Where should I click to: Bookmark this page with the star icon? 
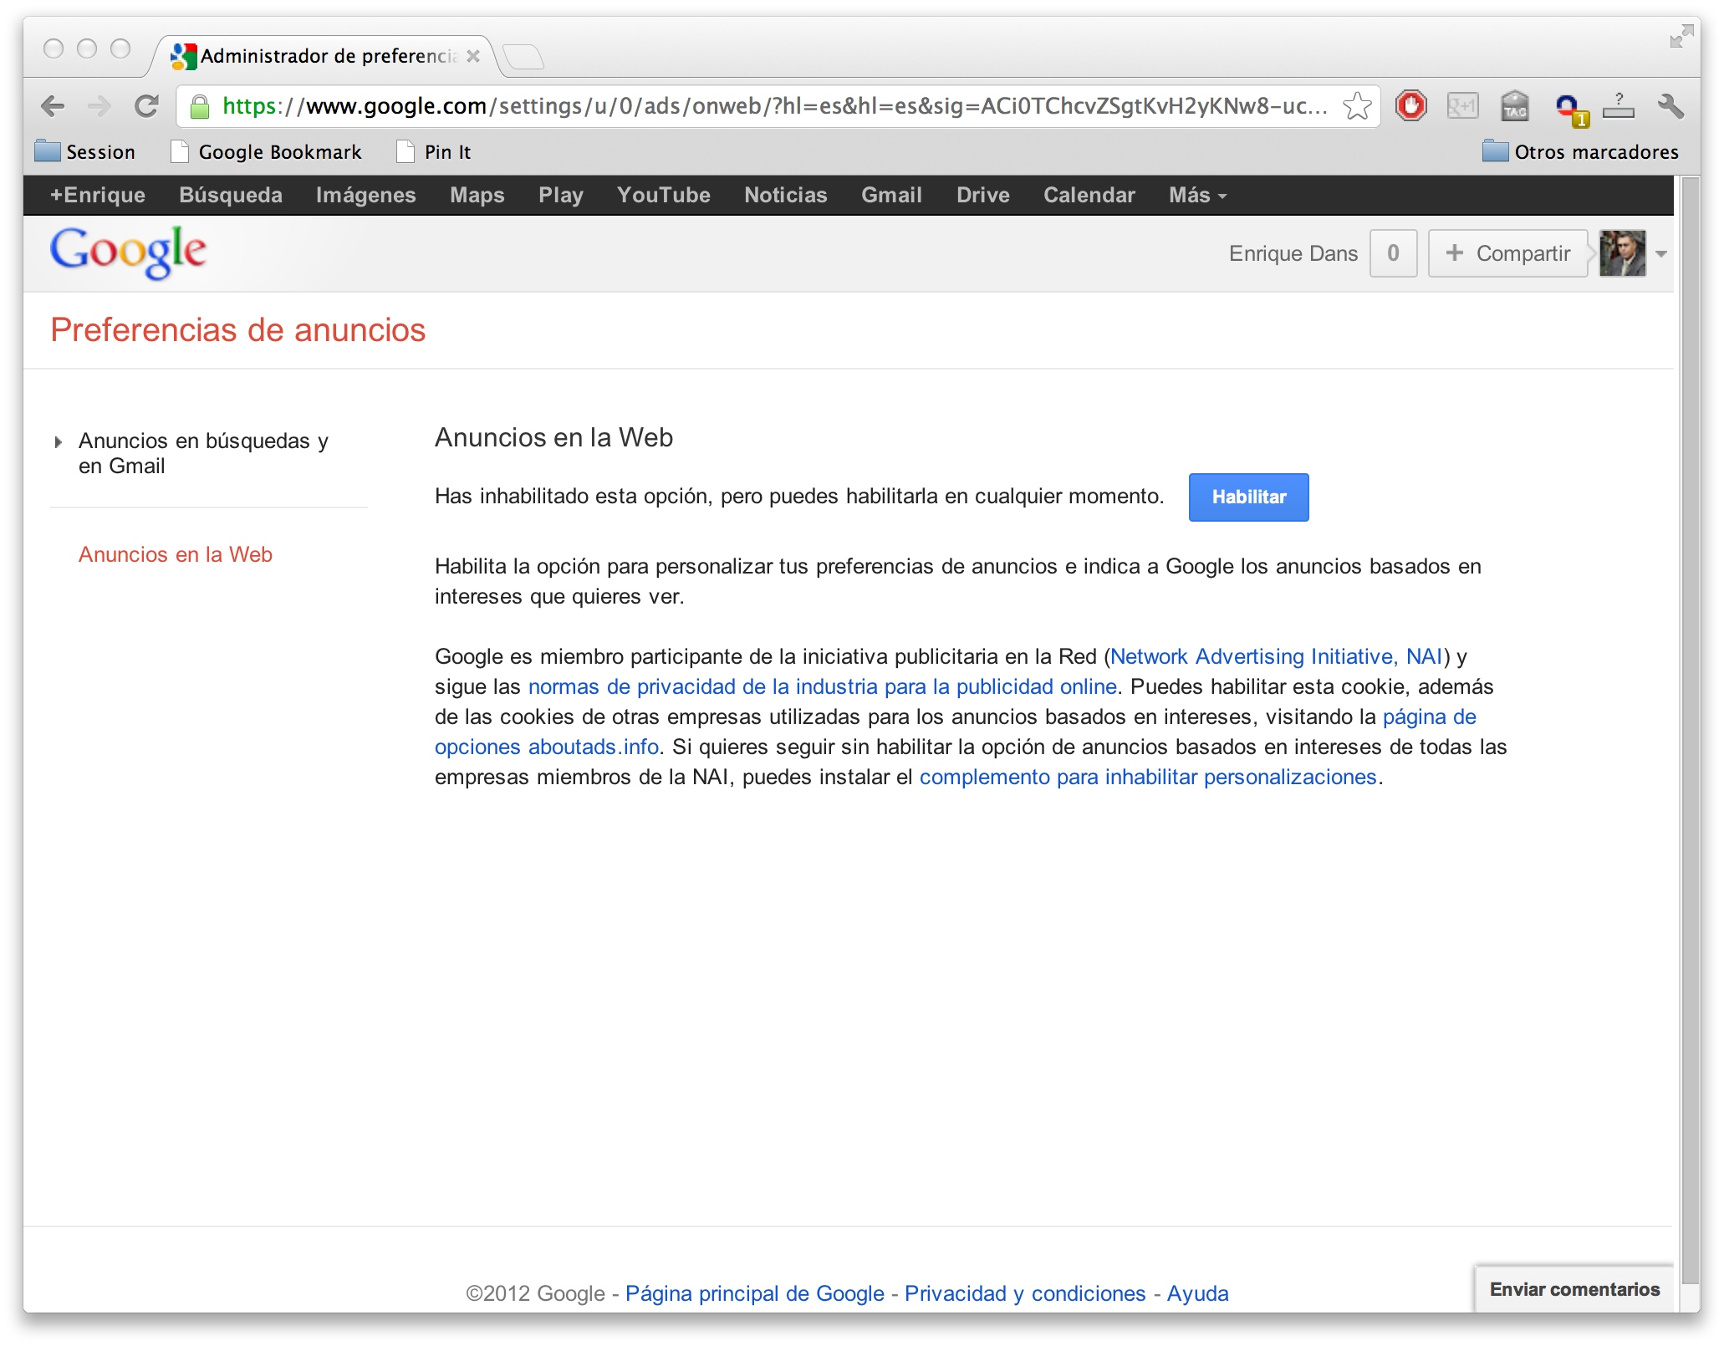1357,106
